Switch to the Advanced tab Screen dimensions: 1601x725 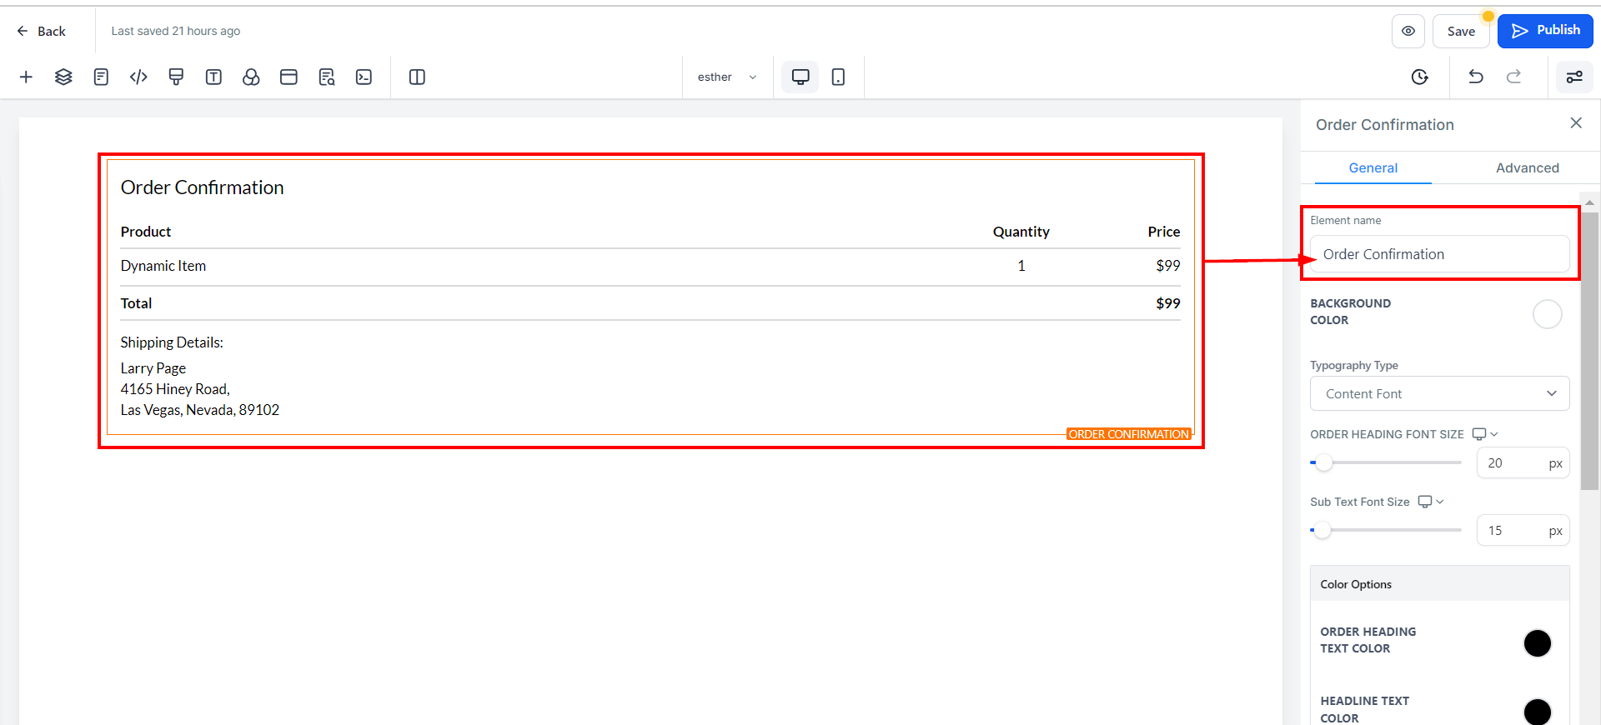pos(1527,168)
